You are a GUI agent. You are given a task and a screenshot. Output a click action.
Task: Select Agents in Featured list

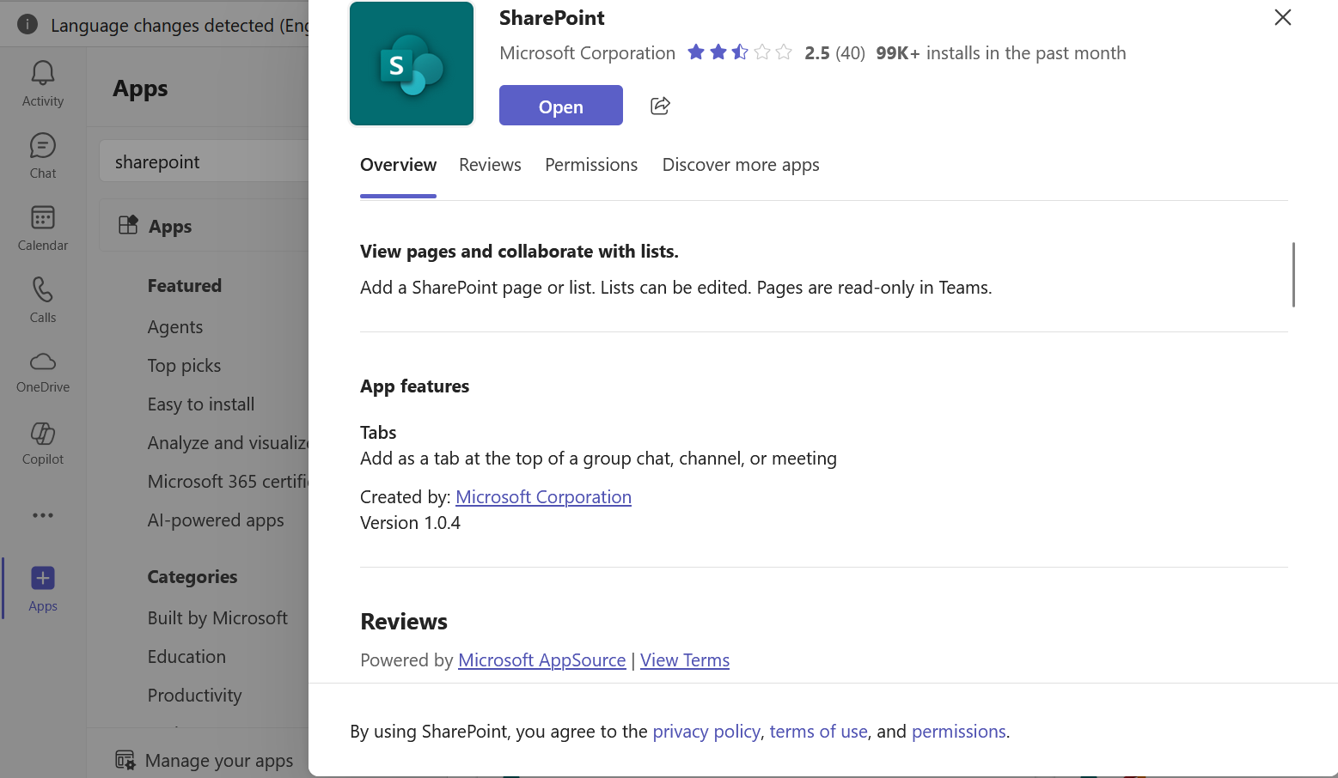pyautogui.click(x=175, y=327)
